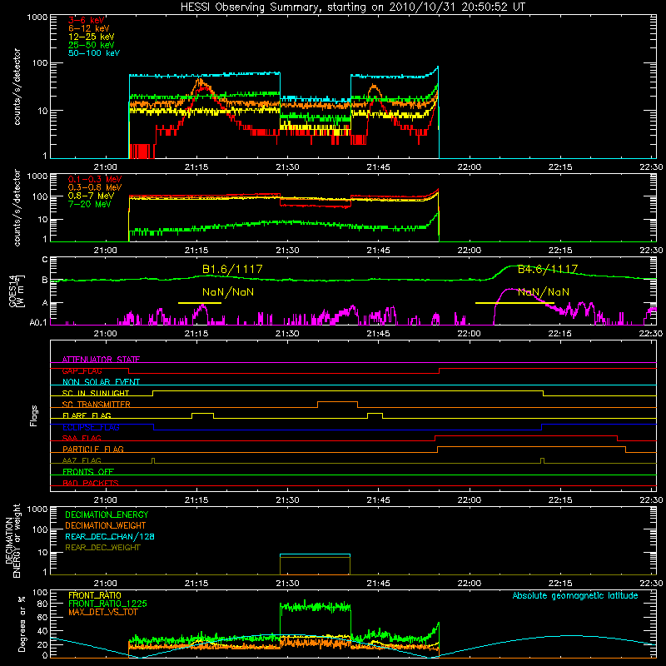This screenshot has width=666, height=666.
Task: Click the NON_SOLAR_EVENT flag label
Action: point(101,382)
